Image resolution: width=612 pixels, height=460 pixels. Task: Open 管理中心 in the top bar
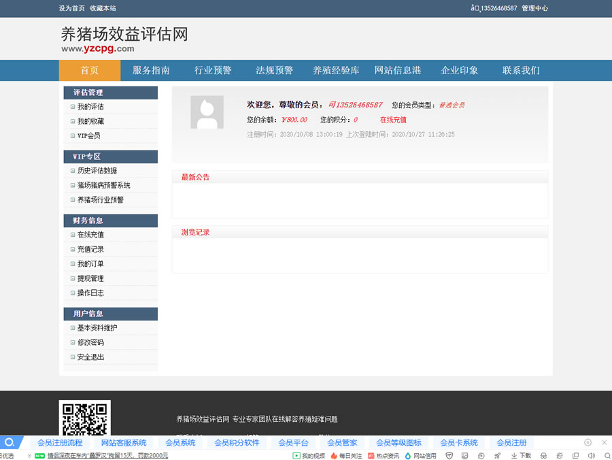click(534, 8)
